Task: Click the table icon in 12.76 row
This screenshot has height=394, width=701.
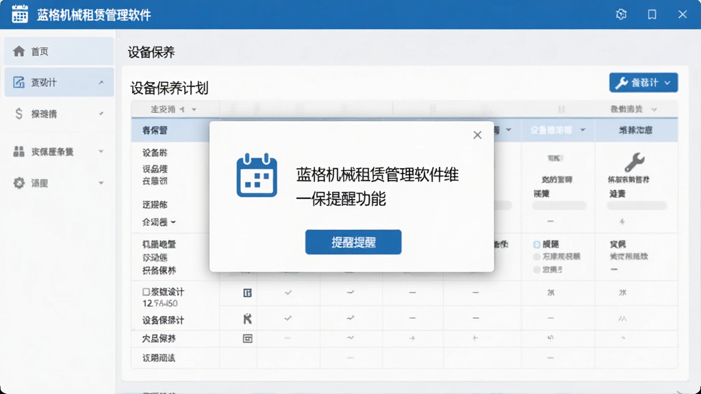Action: tap(247, 293)
